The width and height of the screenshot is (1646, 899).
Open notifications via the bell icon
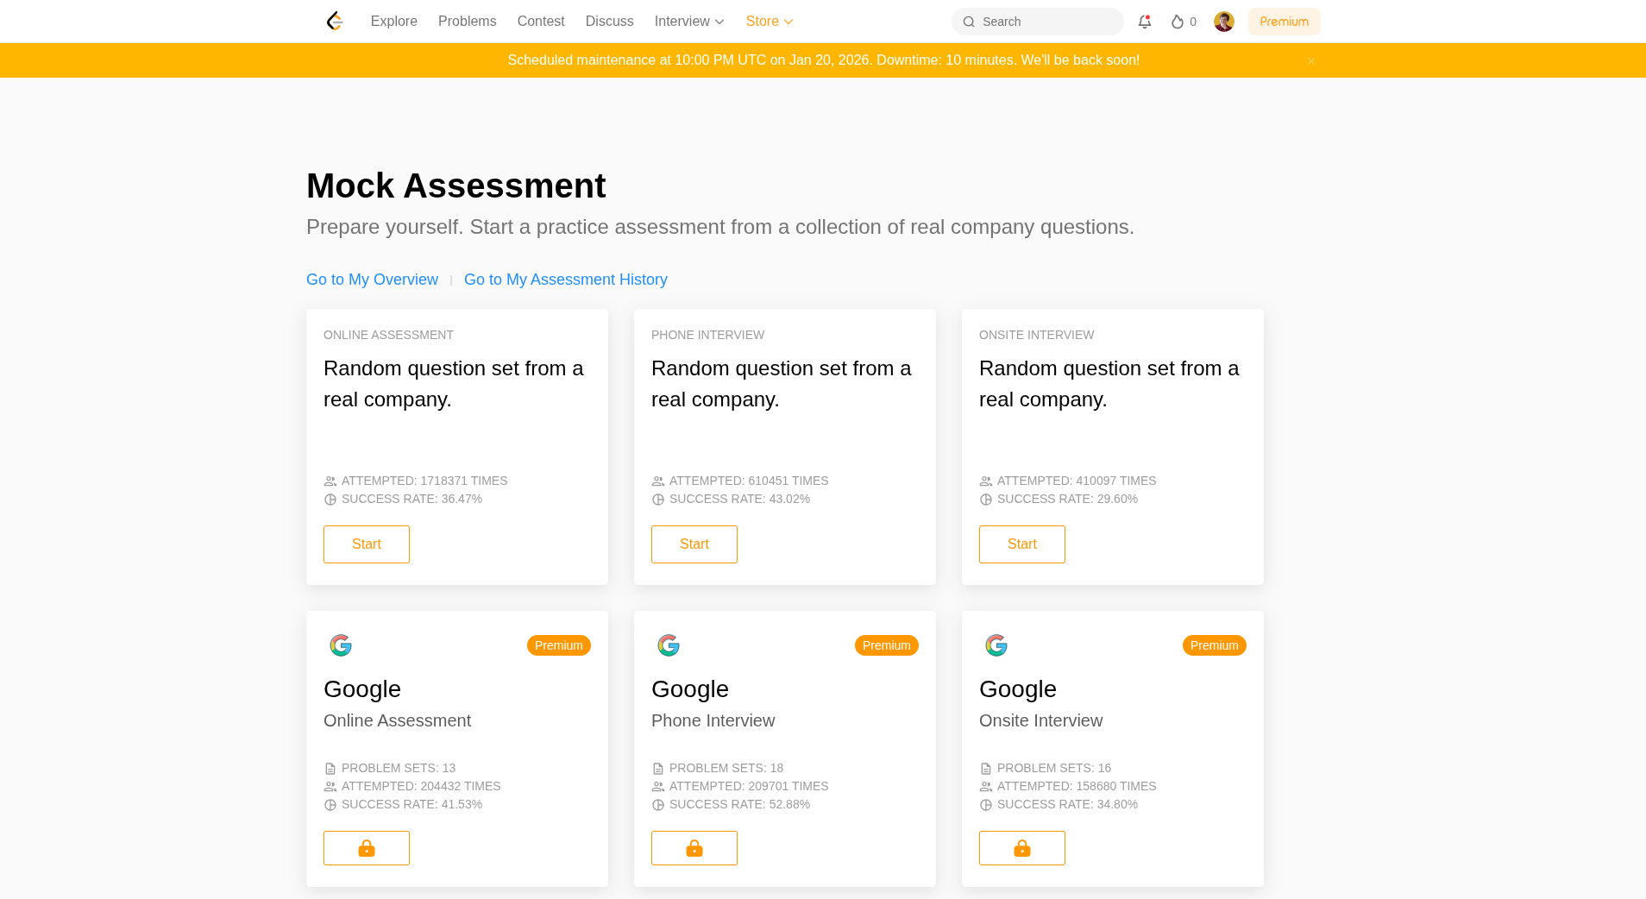(x=1145, y=21)
